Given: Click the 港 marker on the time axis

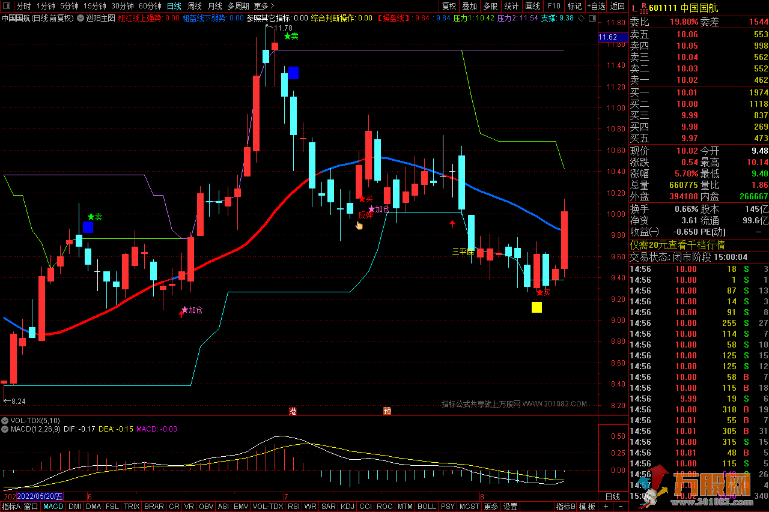Looking at the screenshot, I should coord(293,411).
